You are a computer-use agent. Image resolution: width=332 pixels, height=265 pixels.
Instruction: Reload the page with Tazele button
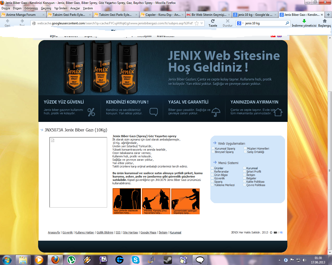click(213, 21)
